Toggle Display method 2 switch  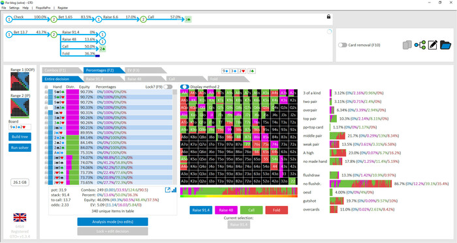pos(185,87)
